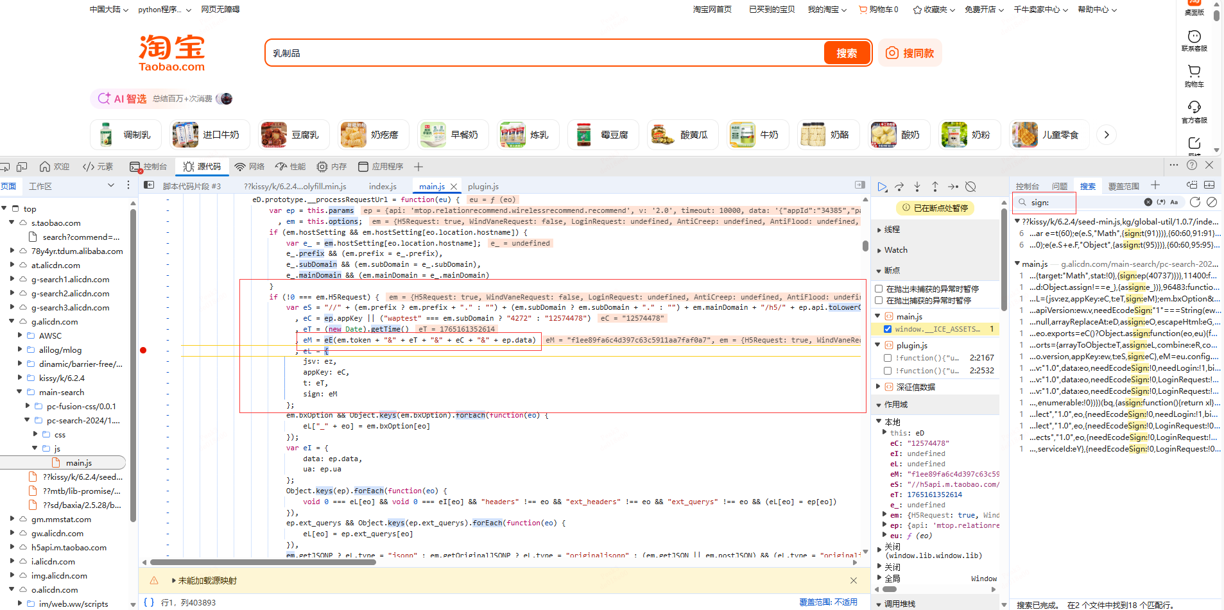The width and height of the screenshot is (1224, 610).
Task: Click Taobao cart icon in right sidebar
Action: pyautogui.click(x=1194, y=75)
